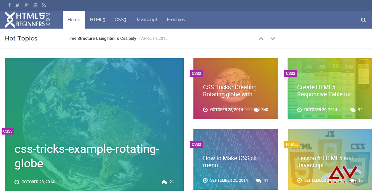Click HTML5 tag on Lesson 6 card
The width and height of the screenshot is (372, 192).
point(292,144)
